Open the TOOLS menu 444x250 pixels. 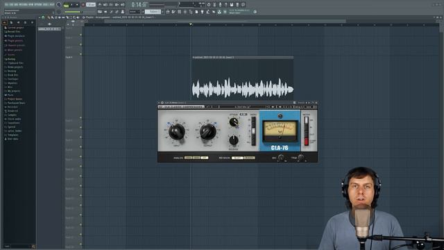click(x=46, y=5)
